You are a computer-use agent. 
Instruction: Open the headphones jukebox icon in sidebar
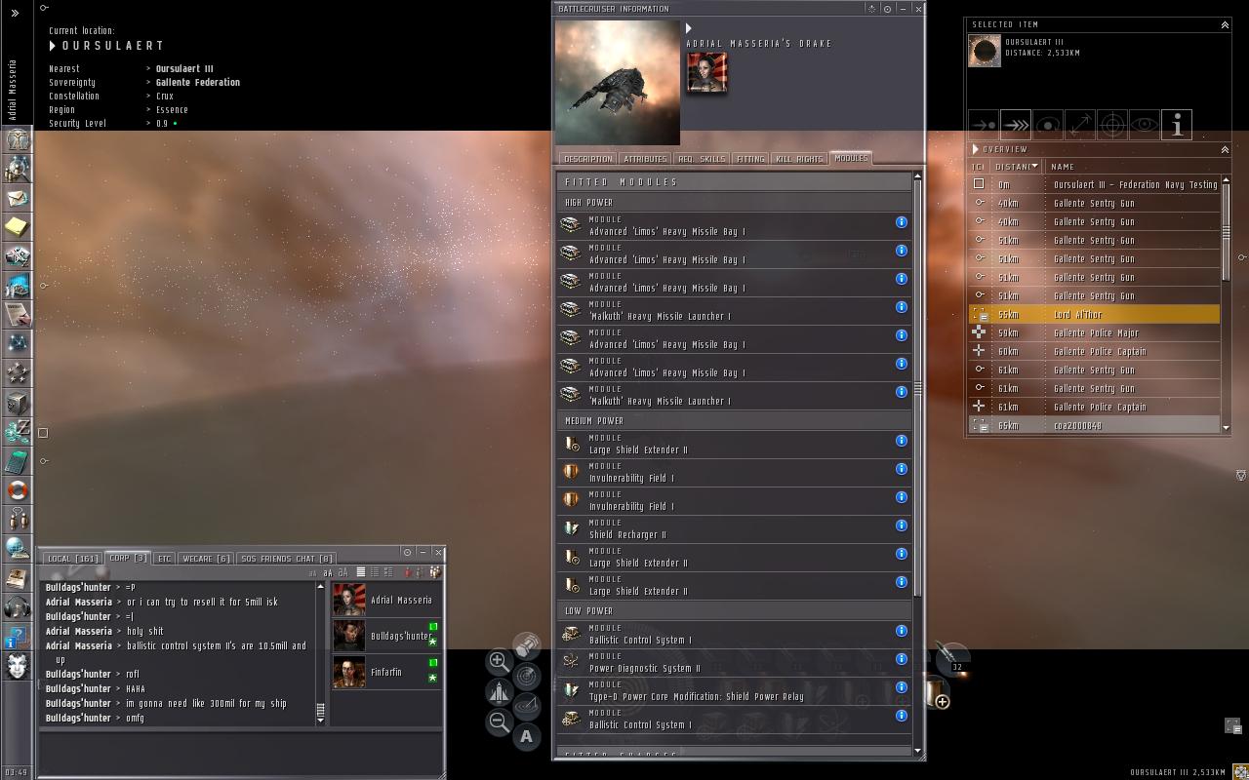coord(18,607)
